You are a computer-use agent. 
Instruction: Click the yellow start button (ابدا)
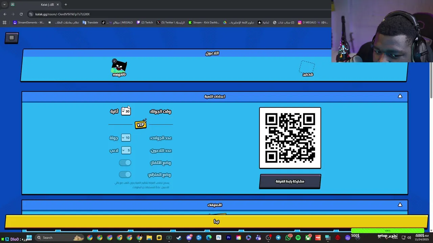pyautogui.click(x=216, y=222)
